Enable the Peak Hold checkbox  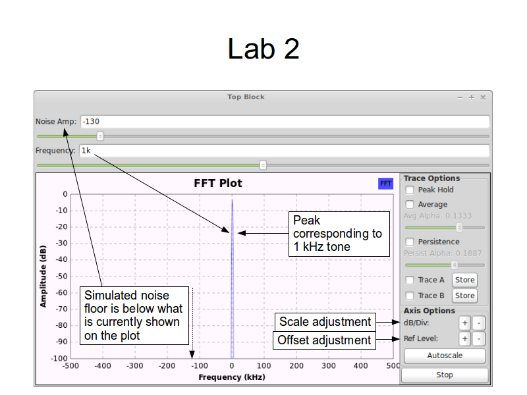pyautogui.click(x=410, y=190)
